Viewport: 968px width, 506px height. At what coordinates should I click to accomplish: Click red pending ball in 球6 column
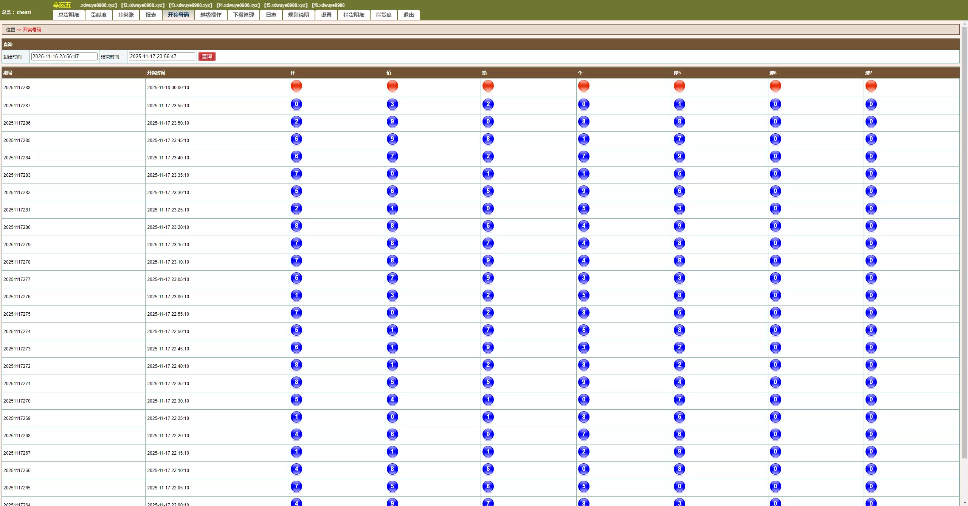click(x=775, y=86)
